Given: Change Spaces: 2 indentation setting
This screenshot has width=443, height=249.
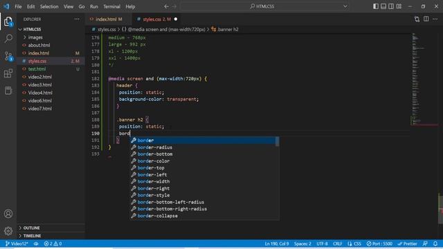Looking at the screenshot, I should pyautogui.click(x=302, y=243).
